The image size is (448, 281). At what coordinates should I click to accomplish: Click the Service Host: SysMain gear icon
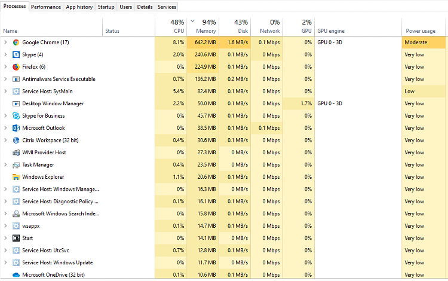point(16,91)
